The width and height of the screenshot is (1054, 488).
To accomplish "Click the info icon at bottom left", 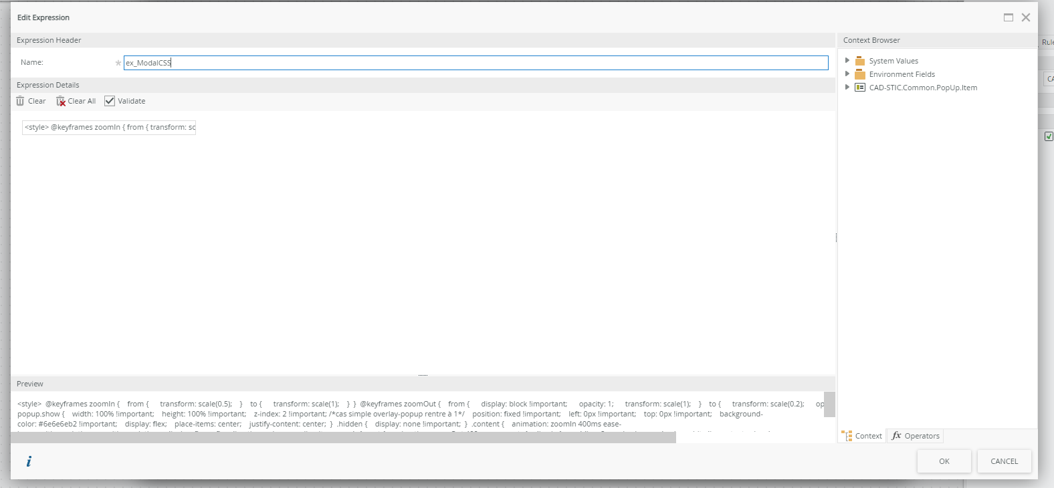I will coord(29,461).
